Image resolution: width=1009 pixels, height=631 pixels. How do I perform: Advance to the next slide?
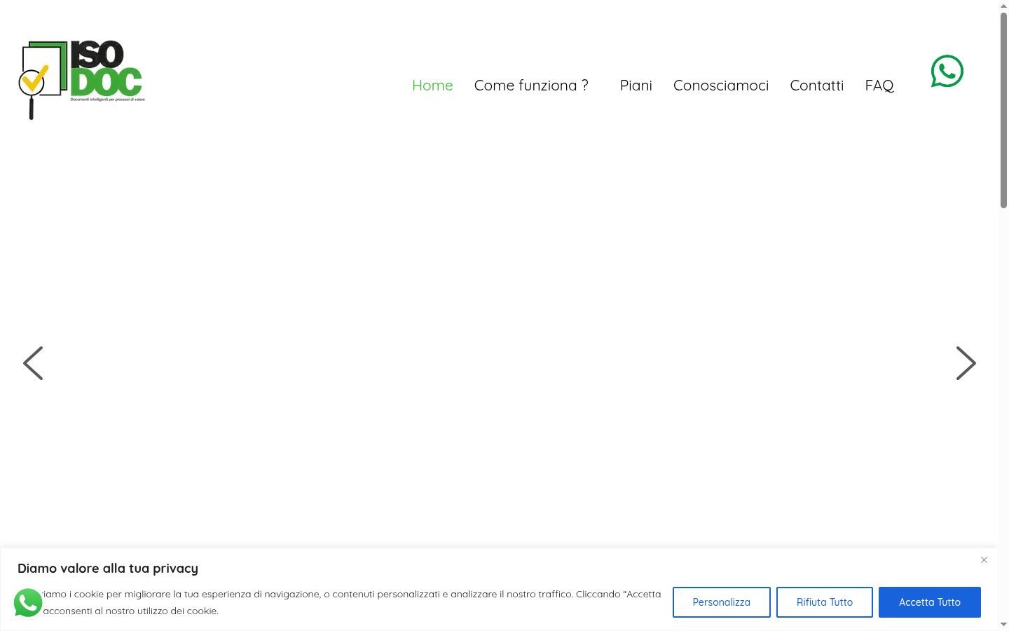coord(966,363)
